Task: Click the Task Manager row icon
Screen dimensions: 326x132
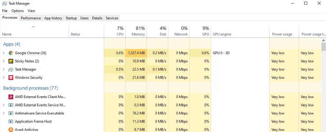Action: click(x=11, y=70)
